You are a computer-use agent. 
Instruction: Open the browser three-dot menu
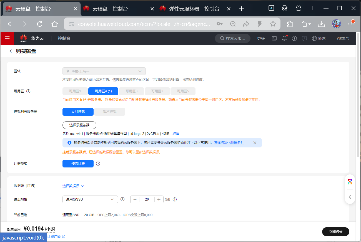[351, 24]
